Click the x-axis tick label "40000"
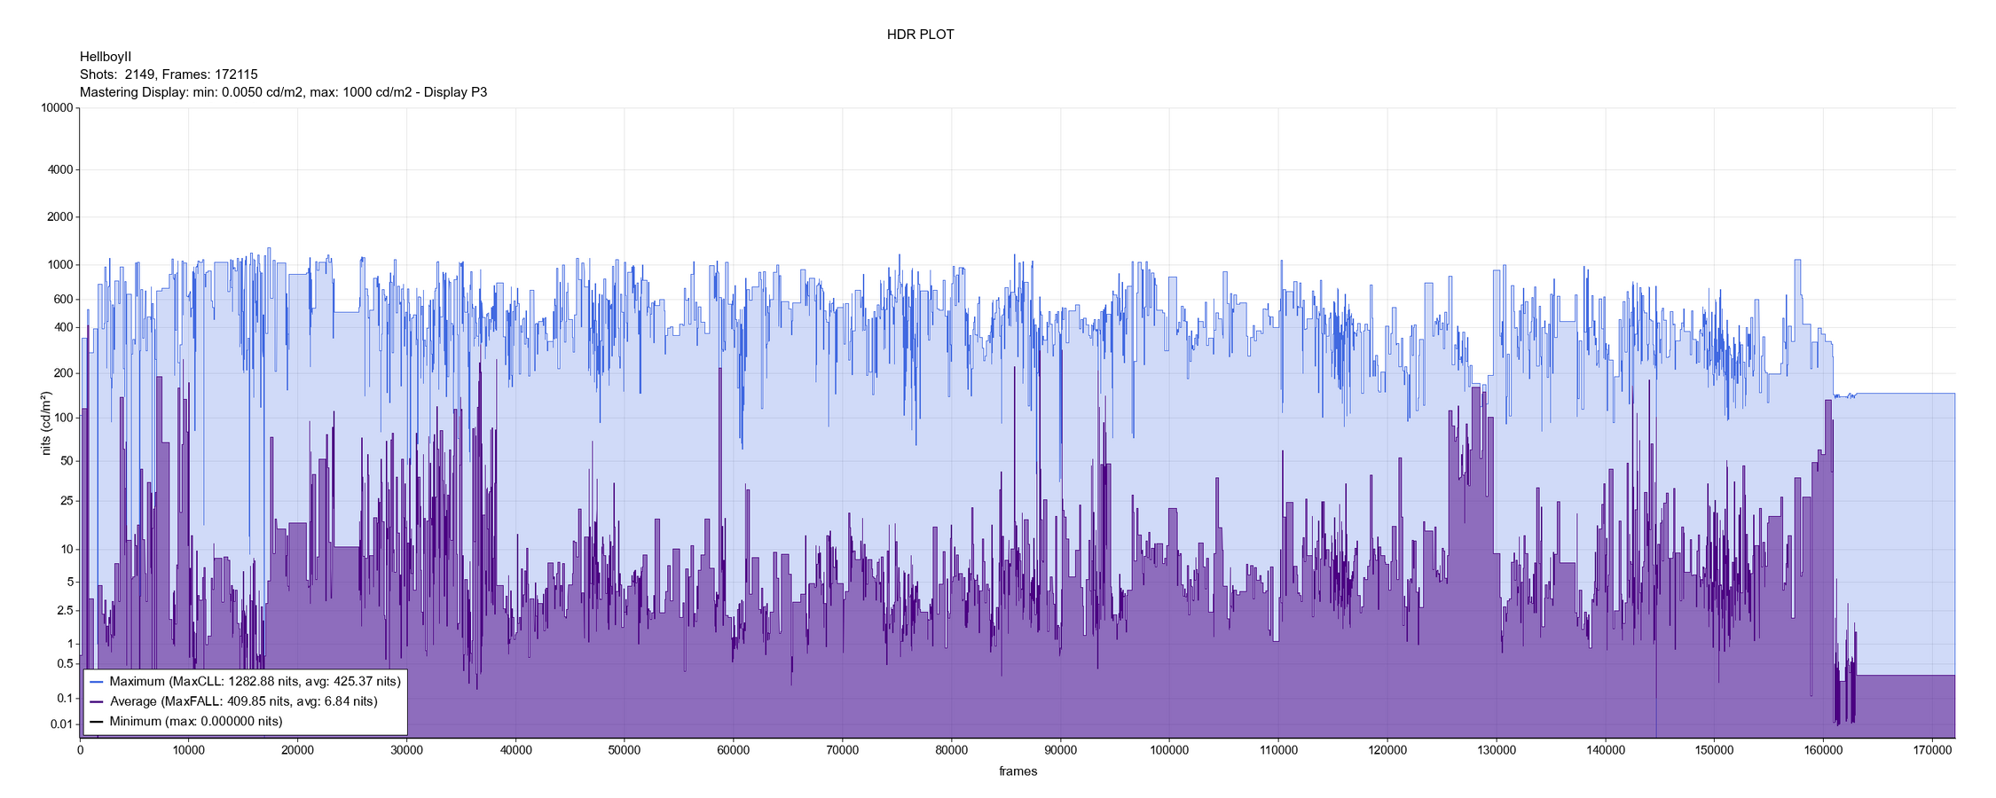The height and width of the screenshot is (798, 1996). point(515,751)
